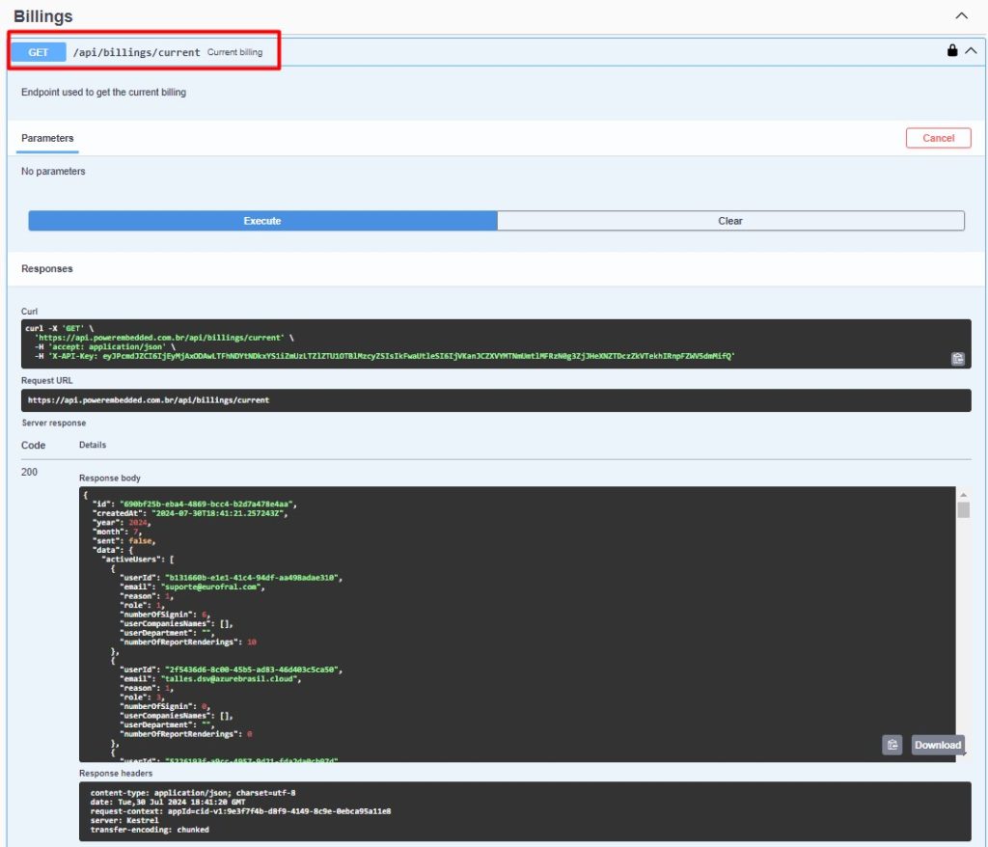Click the lock authorization icon
This screenshot has width=988, height=847.
pyautogui.click(x=952, y=51)
